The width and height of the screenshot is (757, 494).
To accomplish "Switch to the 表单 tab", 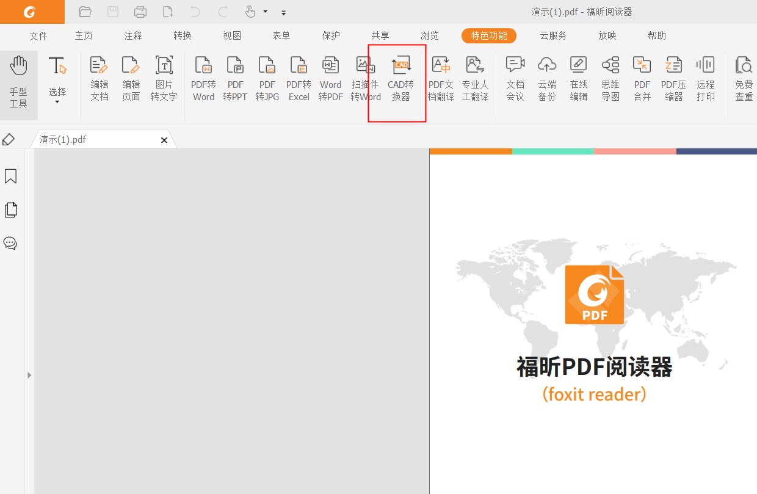I will pos(281,36).
